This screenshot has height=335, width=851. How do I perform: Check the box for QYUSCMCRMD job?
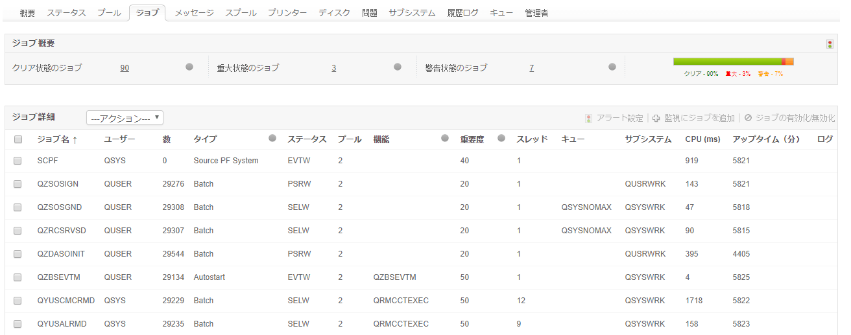click(x=18, y=301)
